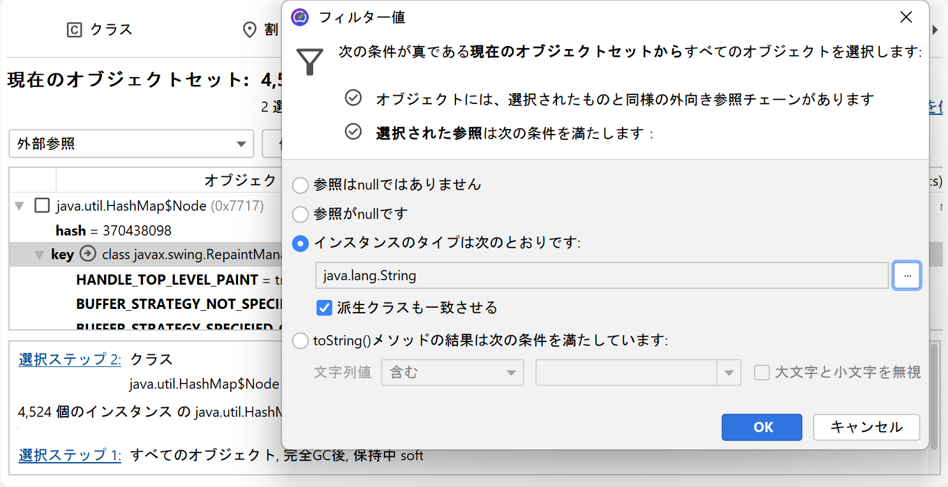Select the 参照はnullではありません radio option
Viewport: 948px width, 487px height.
300,185
